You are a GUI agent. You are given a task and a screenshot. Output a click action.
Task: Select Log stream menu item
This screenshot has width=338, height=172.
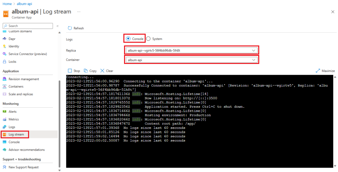point(16,134)
